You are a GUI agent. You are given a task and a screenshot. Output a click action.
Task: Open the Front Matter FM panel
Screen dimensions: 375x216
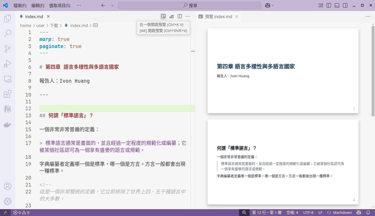pyautogui.click(x=8, y=109)
